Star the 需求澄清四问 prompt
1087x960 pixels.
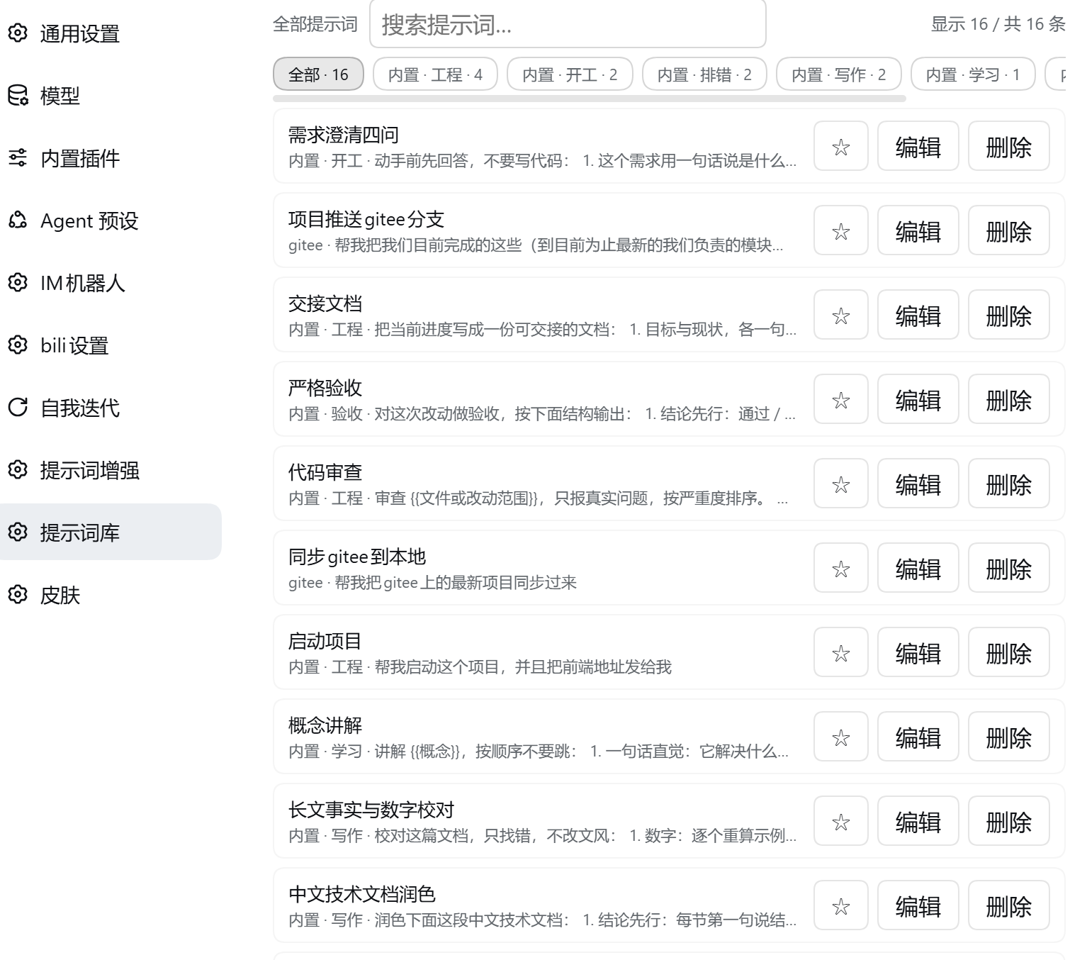(841, 146)
